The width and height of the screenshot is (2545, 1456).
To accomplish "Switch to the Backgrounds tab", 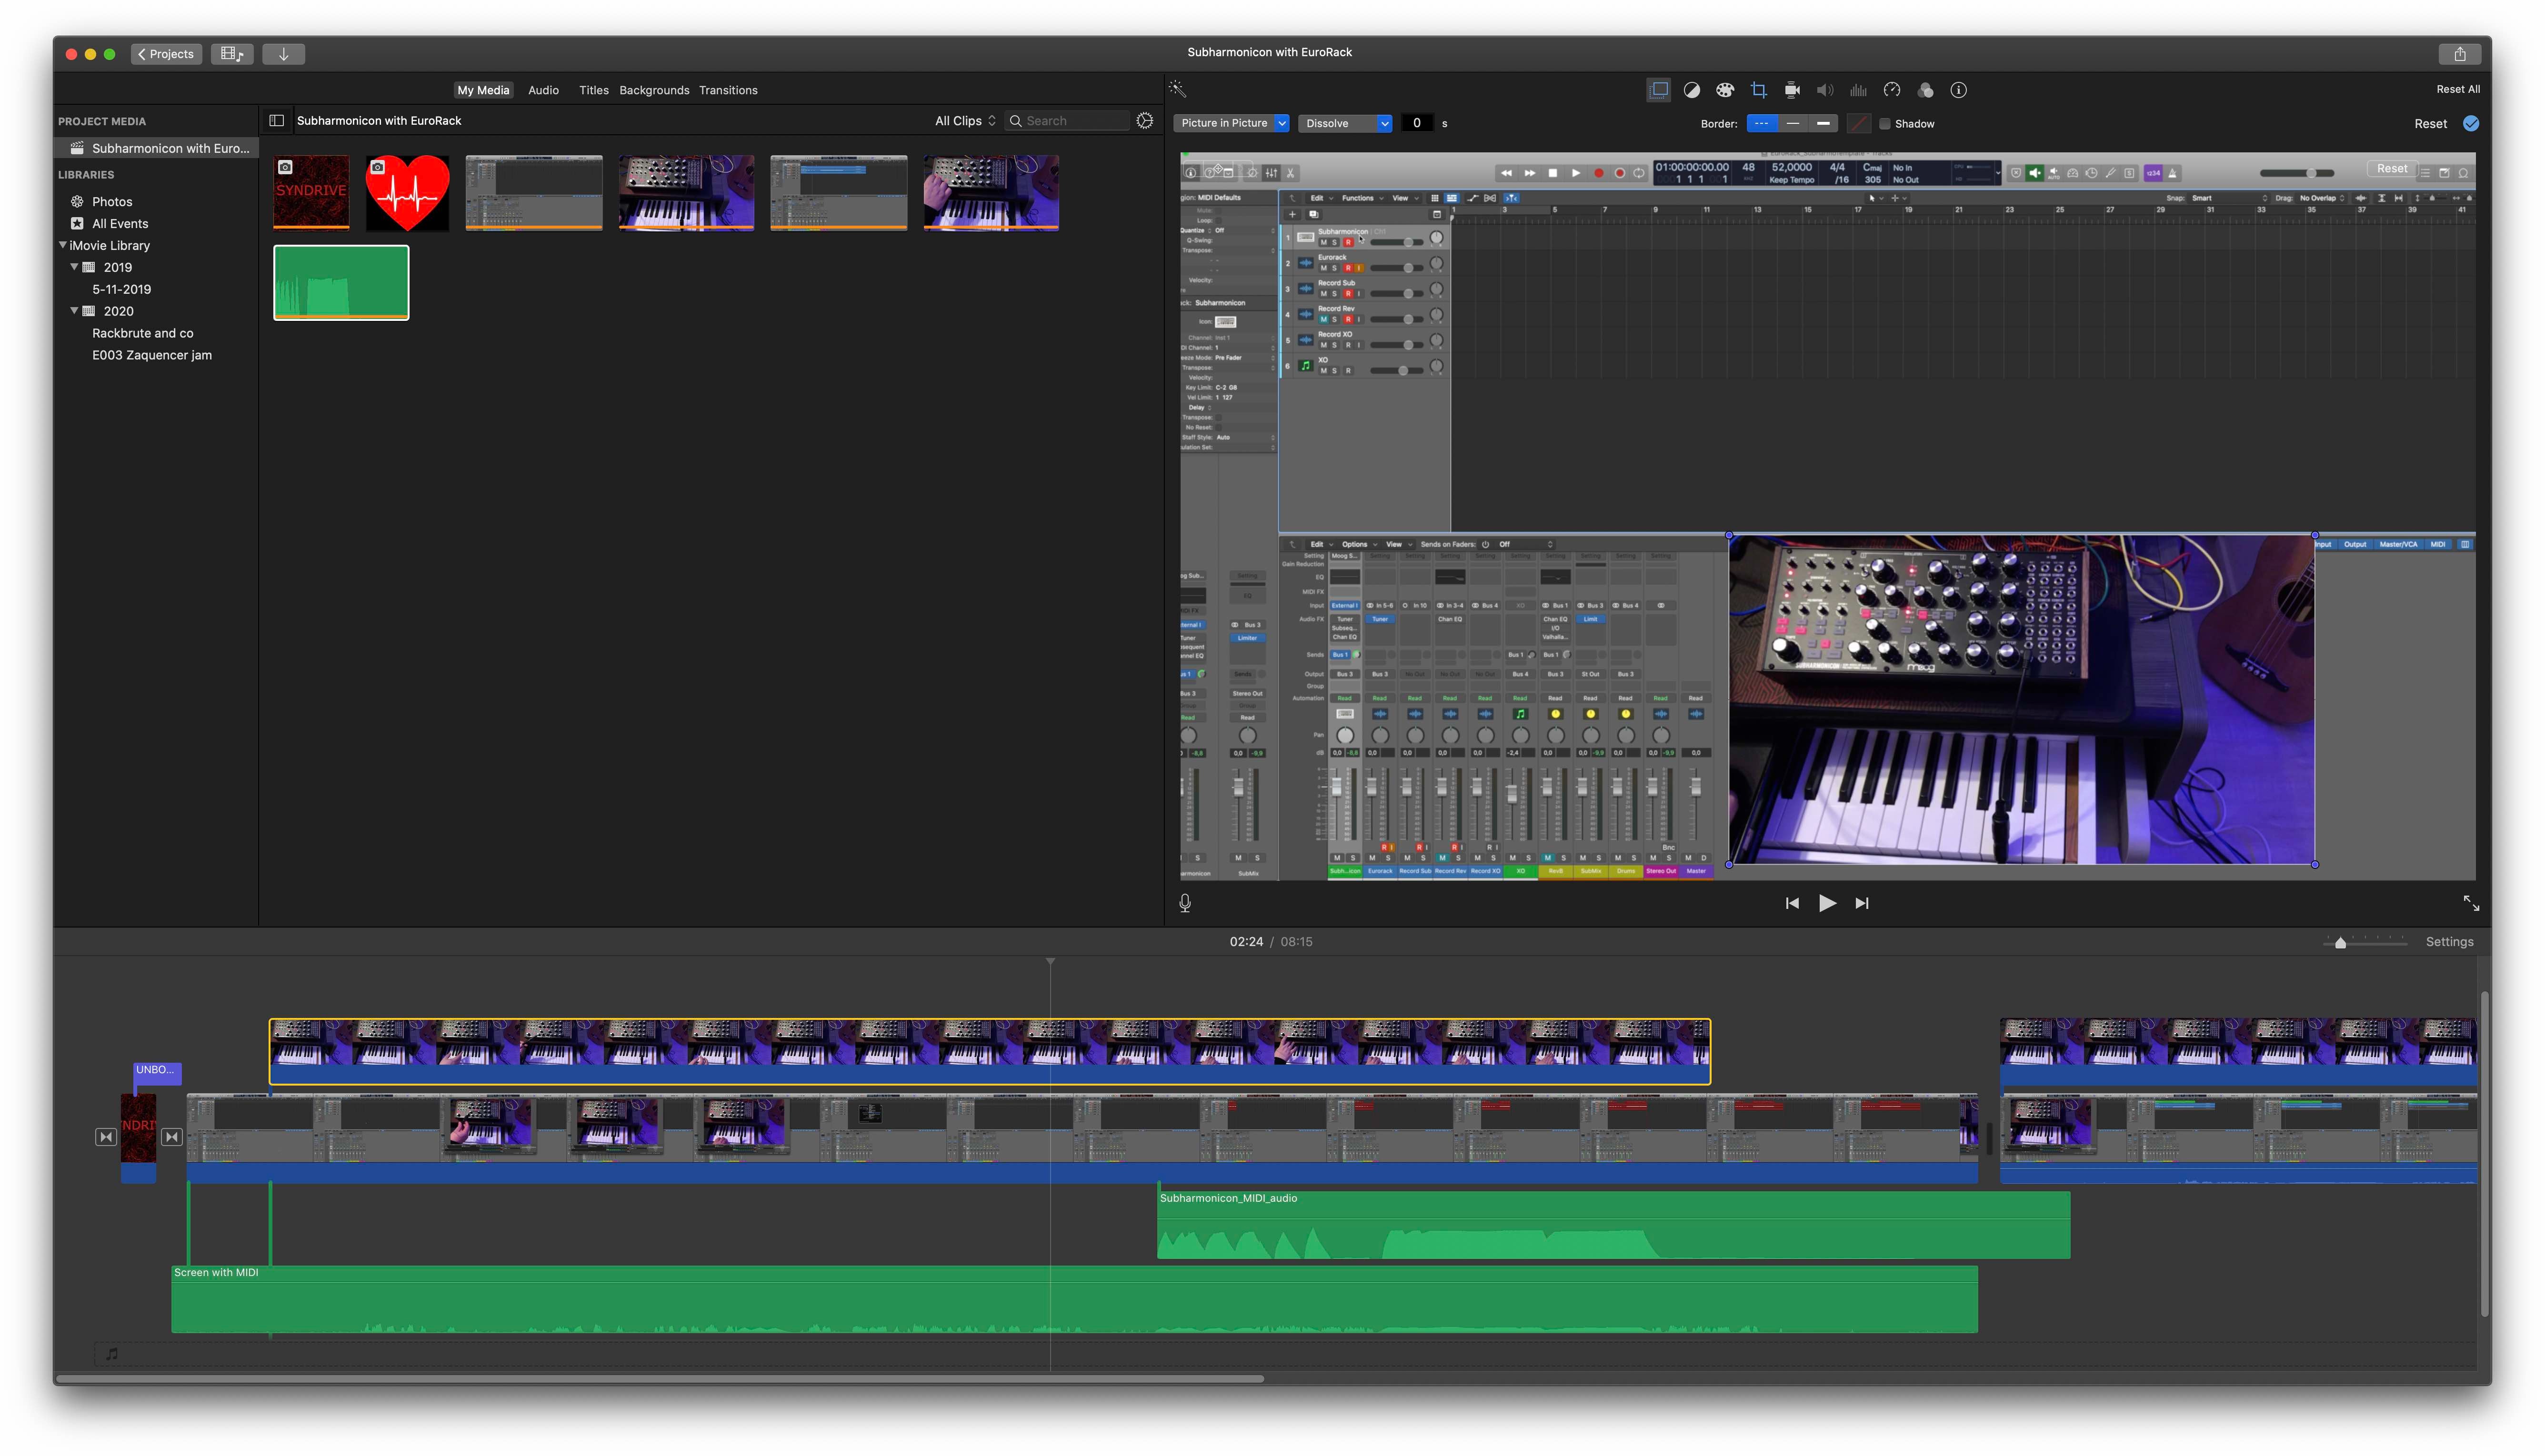I will point(654,90).
